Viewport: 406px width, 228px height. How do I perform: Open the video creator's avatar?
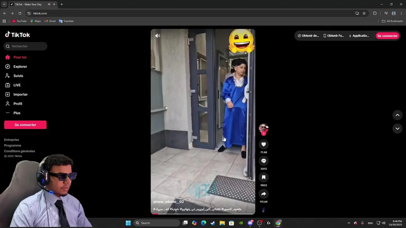pos(264,128)
